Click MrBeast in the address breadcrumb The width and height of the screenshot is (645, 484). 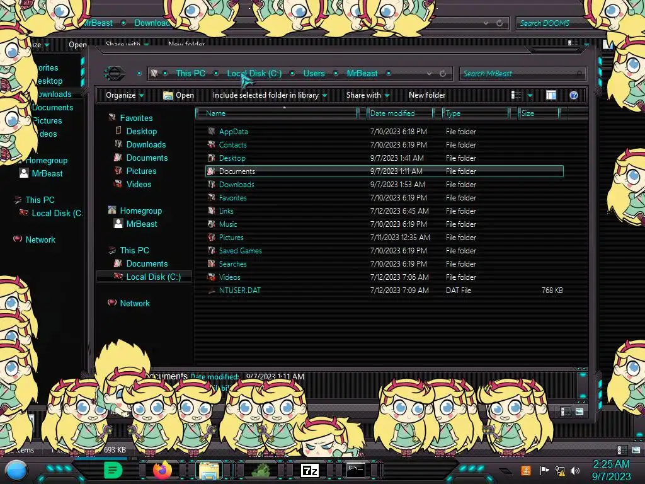click(x=362, y=73)
